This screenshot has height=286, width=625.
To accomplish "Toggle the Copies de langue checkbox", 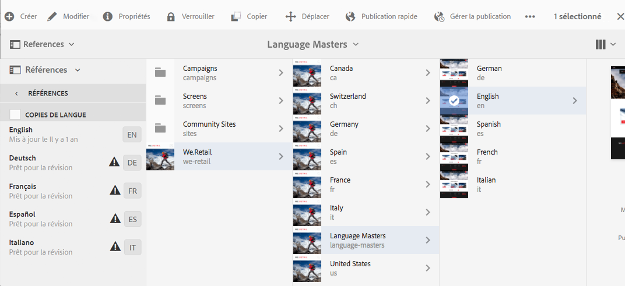I will (x=16, y=115).
